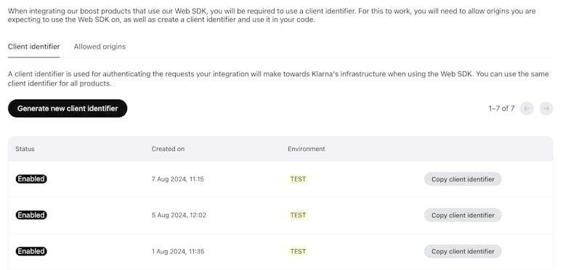Click TEST tag in 1 Aug row

click(x=298, y=251)
